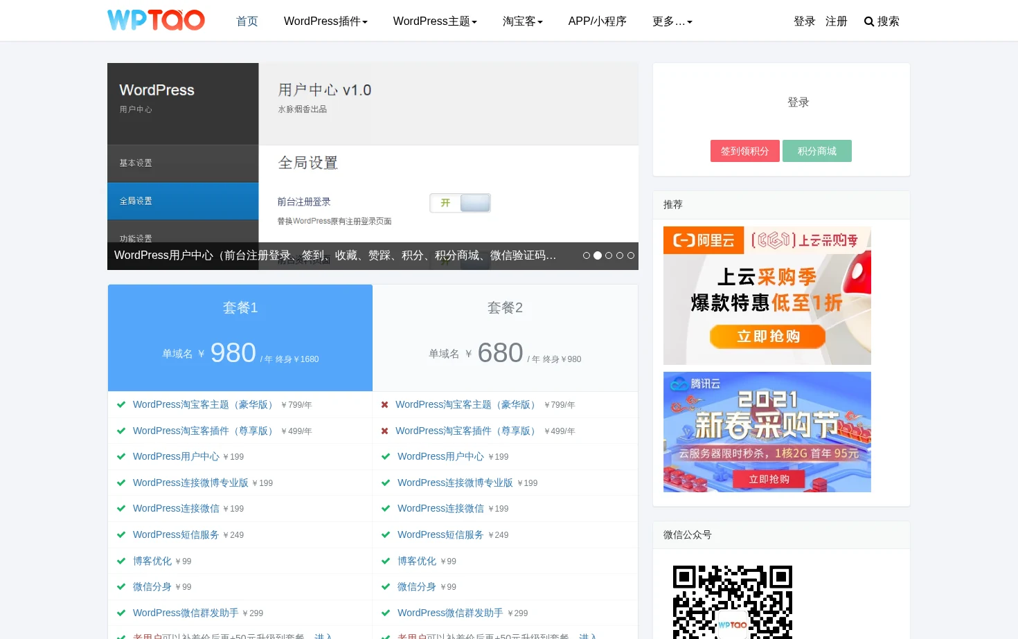
Task: Expand the WordPress插件 dropdown menu
Action: coord(325,21)
